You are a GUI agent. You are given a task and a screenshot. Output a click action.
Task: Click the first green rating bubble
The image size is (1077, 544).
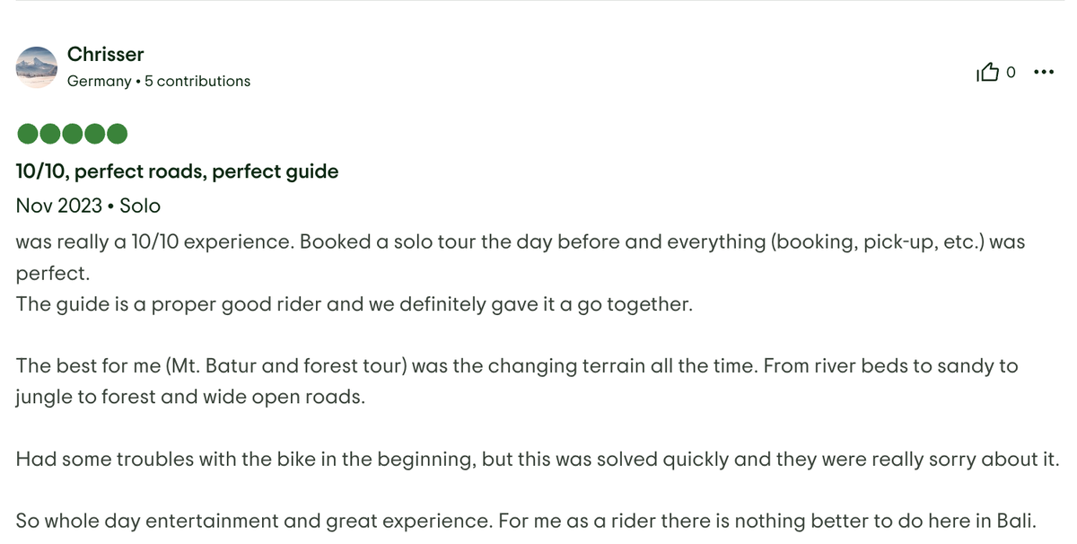coord(28,135)
